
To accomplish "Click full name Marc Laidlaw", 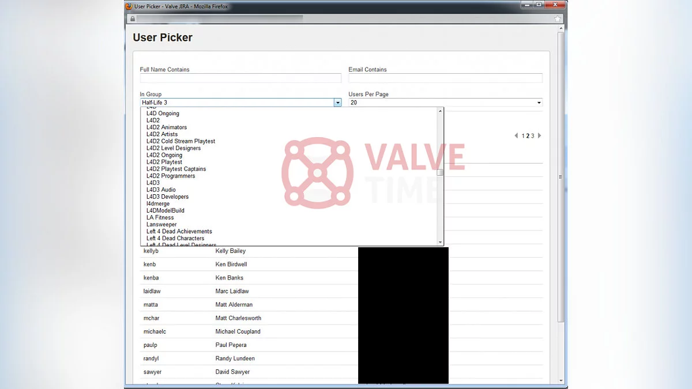I will coord(232,292).
